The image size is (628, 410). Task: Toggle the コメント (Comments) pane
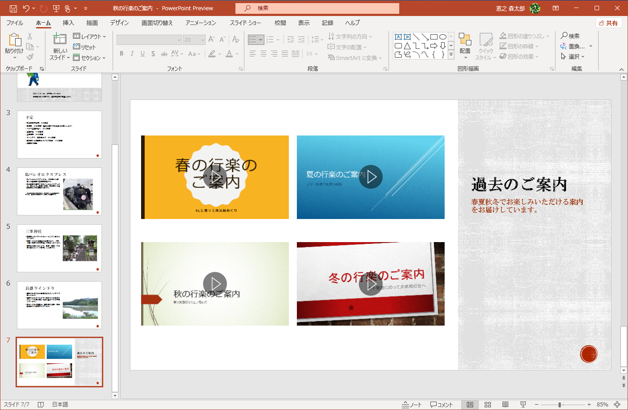442,405
